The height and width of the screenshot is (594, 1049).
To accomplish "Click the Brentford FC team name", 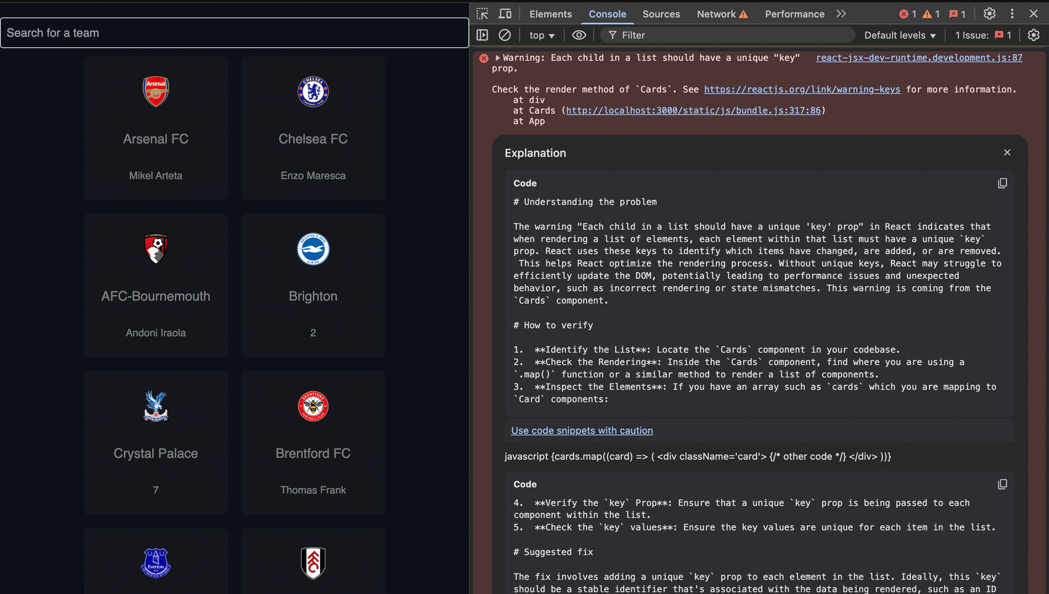I will tap(313, 453).
